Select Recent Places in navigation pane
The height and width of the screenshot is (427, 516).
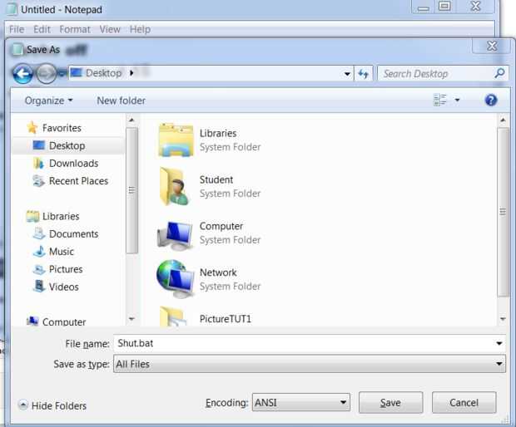pyautogui.click(x=79, y=181)
